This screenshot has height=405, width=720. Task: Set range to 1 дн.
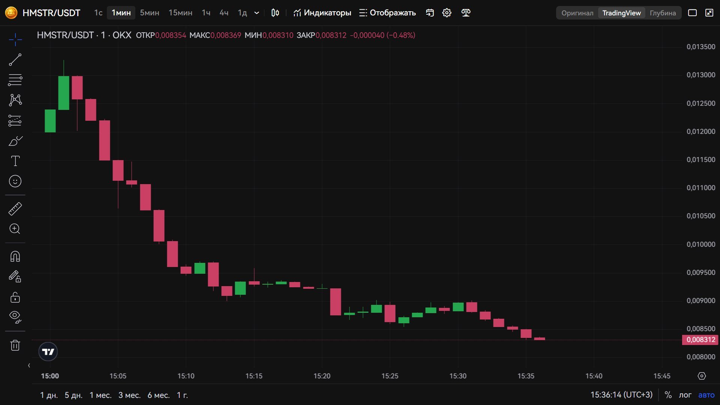tap(49, 395)
